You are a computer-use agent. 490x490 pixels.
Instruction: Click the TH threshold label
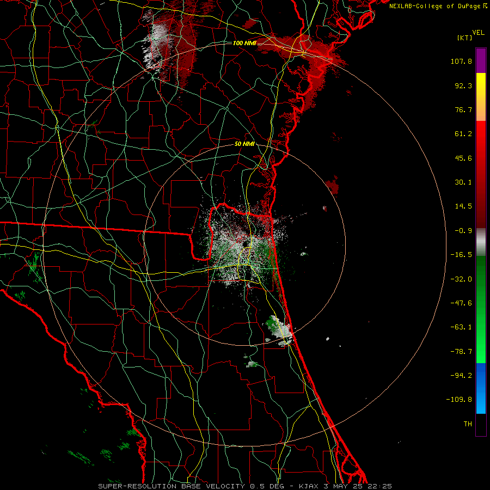[468, 424]
